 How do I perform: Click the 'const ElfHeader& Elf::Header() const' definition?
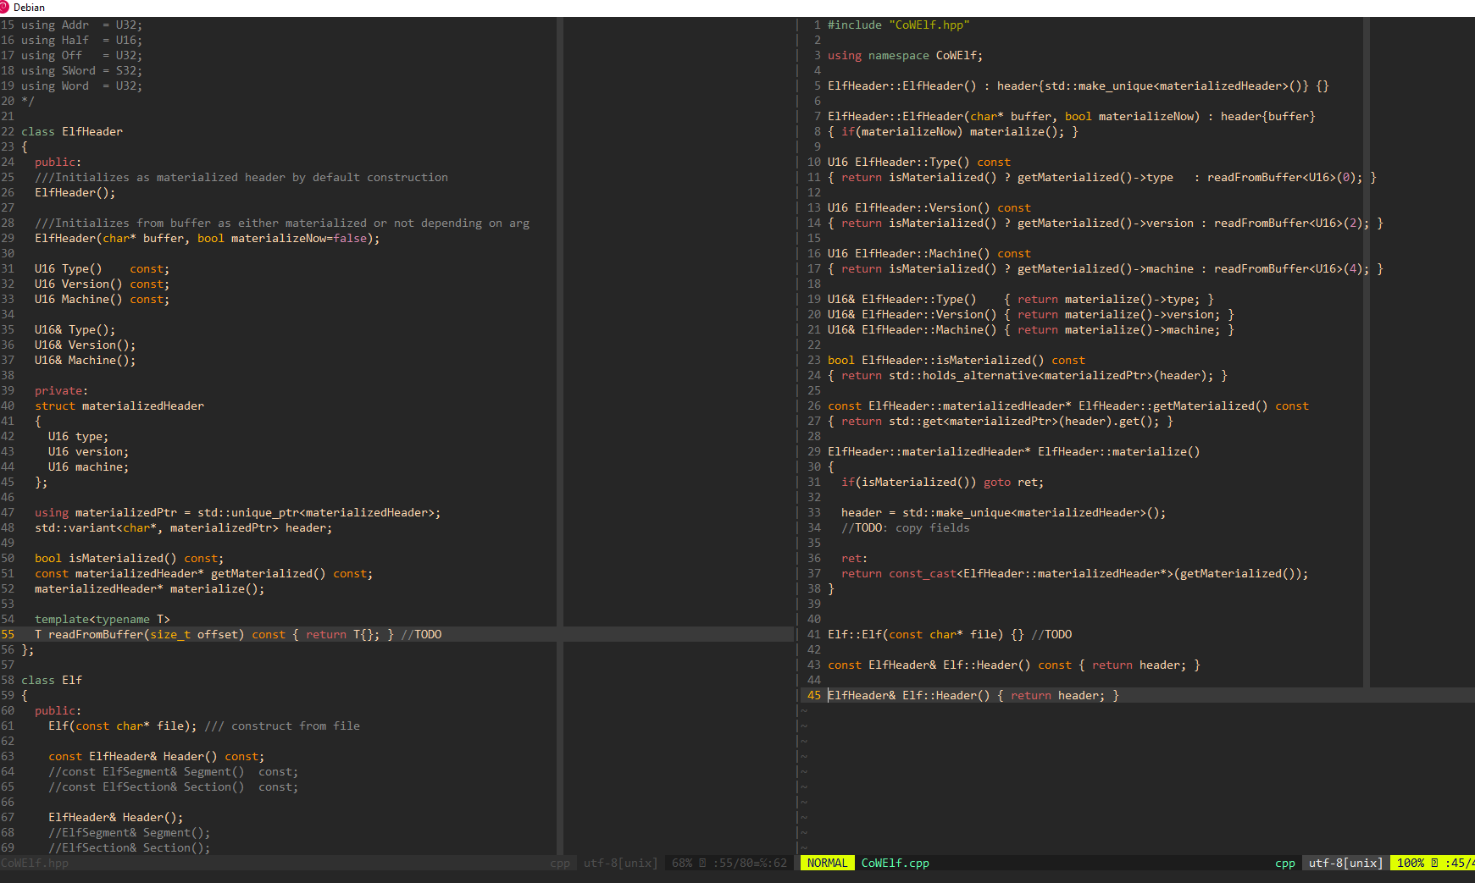point(1014,665)
